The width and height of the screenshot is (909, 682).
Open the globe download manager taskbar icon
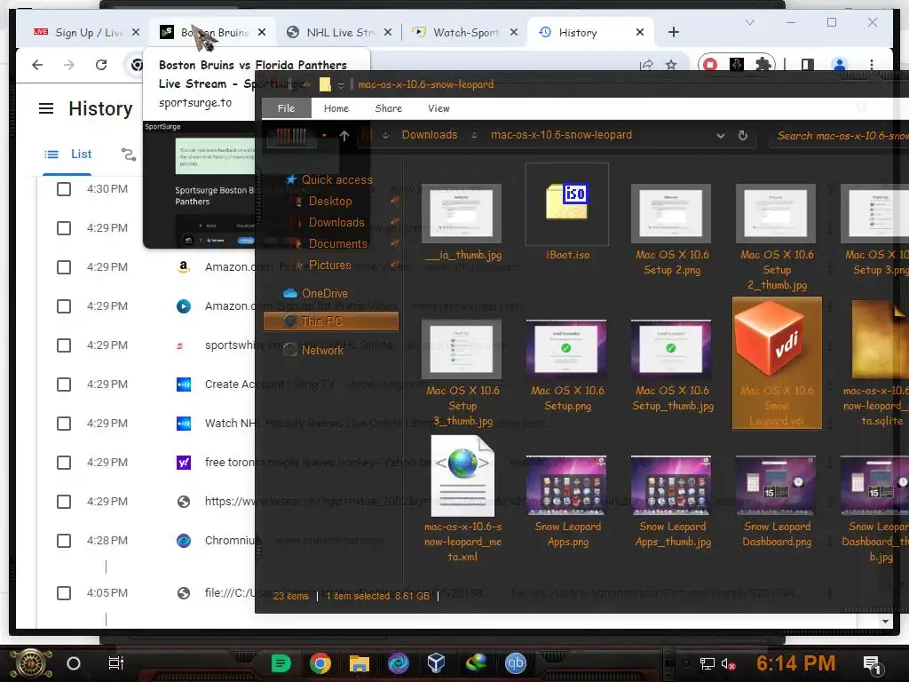pos(476,662)
